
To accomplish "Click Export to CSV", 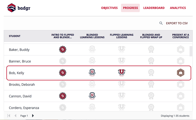I will [x=177, y=23].
